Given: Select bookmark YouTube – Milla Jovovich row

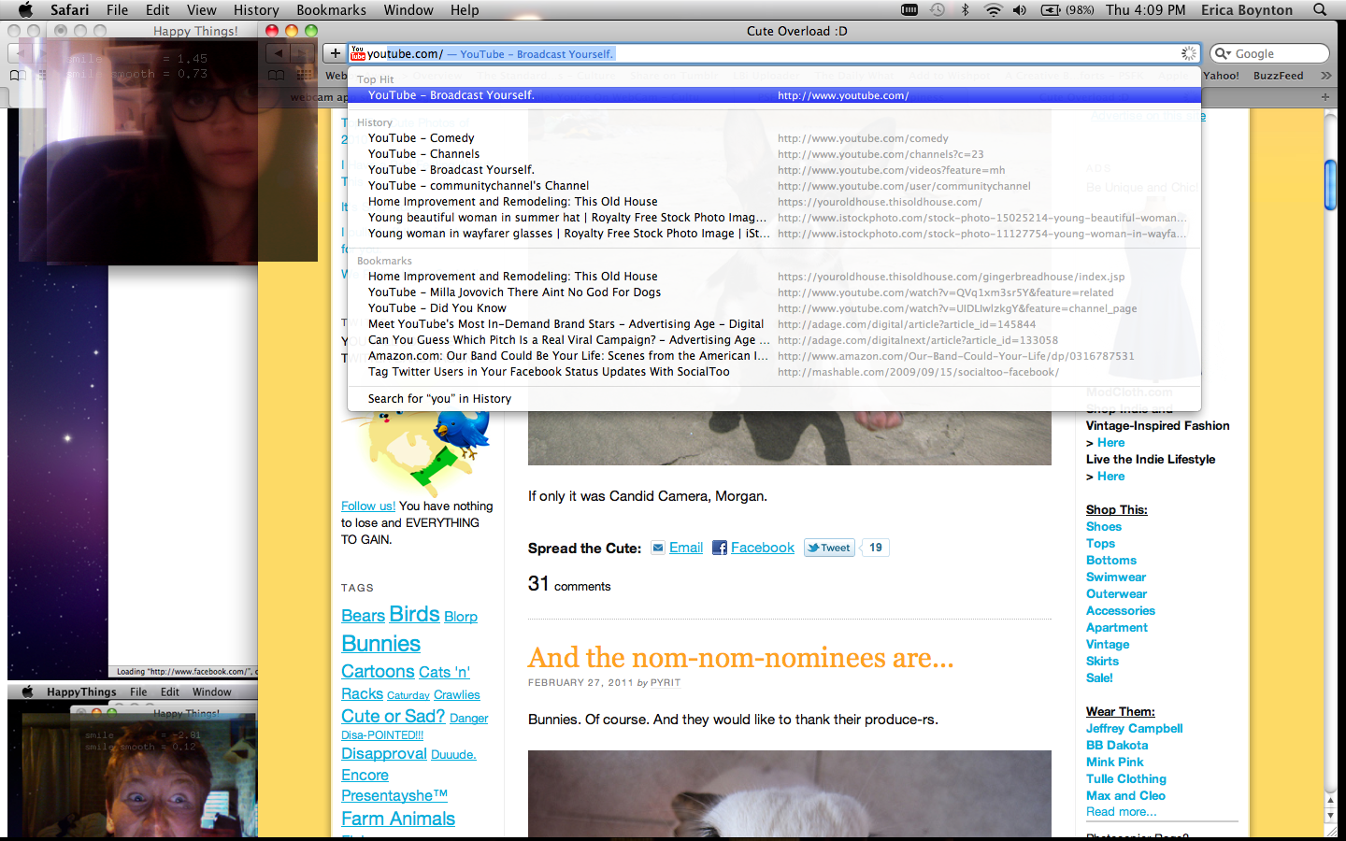Looking at the screenshot, I should (774, 292).
